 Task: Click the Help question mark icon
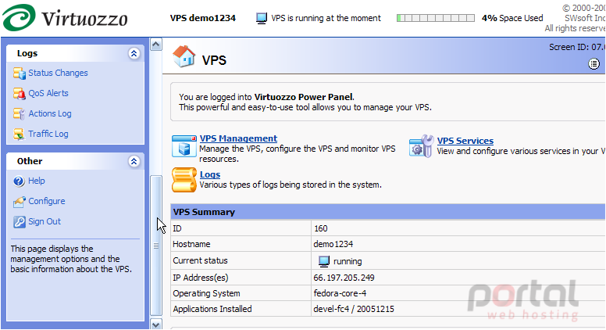click(19, 181)
